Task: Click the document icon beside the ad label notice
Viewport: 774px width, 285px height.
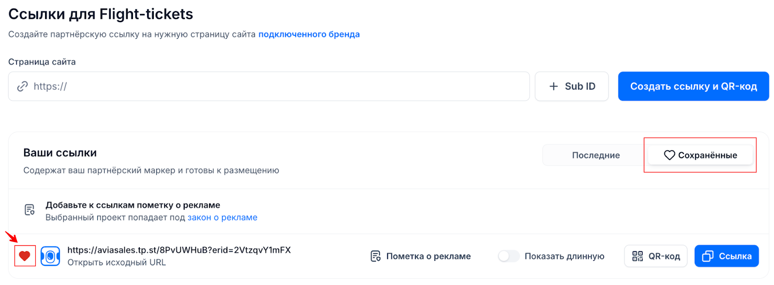Action: (30, 210)
